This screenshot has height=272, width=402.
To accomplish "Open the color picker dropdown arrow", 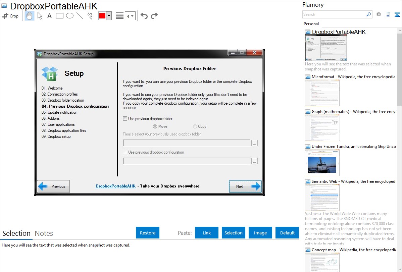I will click(109, 16).
